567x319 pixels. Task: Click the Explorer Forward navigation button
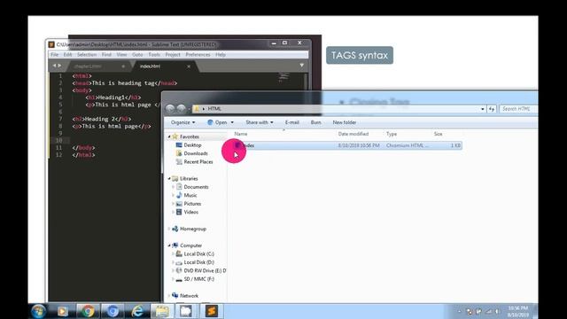[x=181, y=108]
